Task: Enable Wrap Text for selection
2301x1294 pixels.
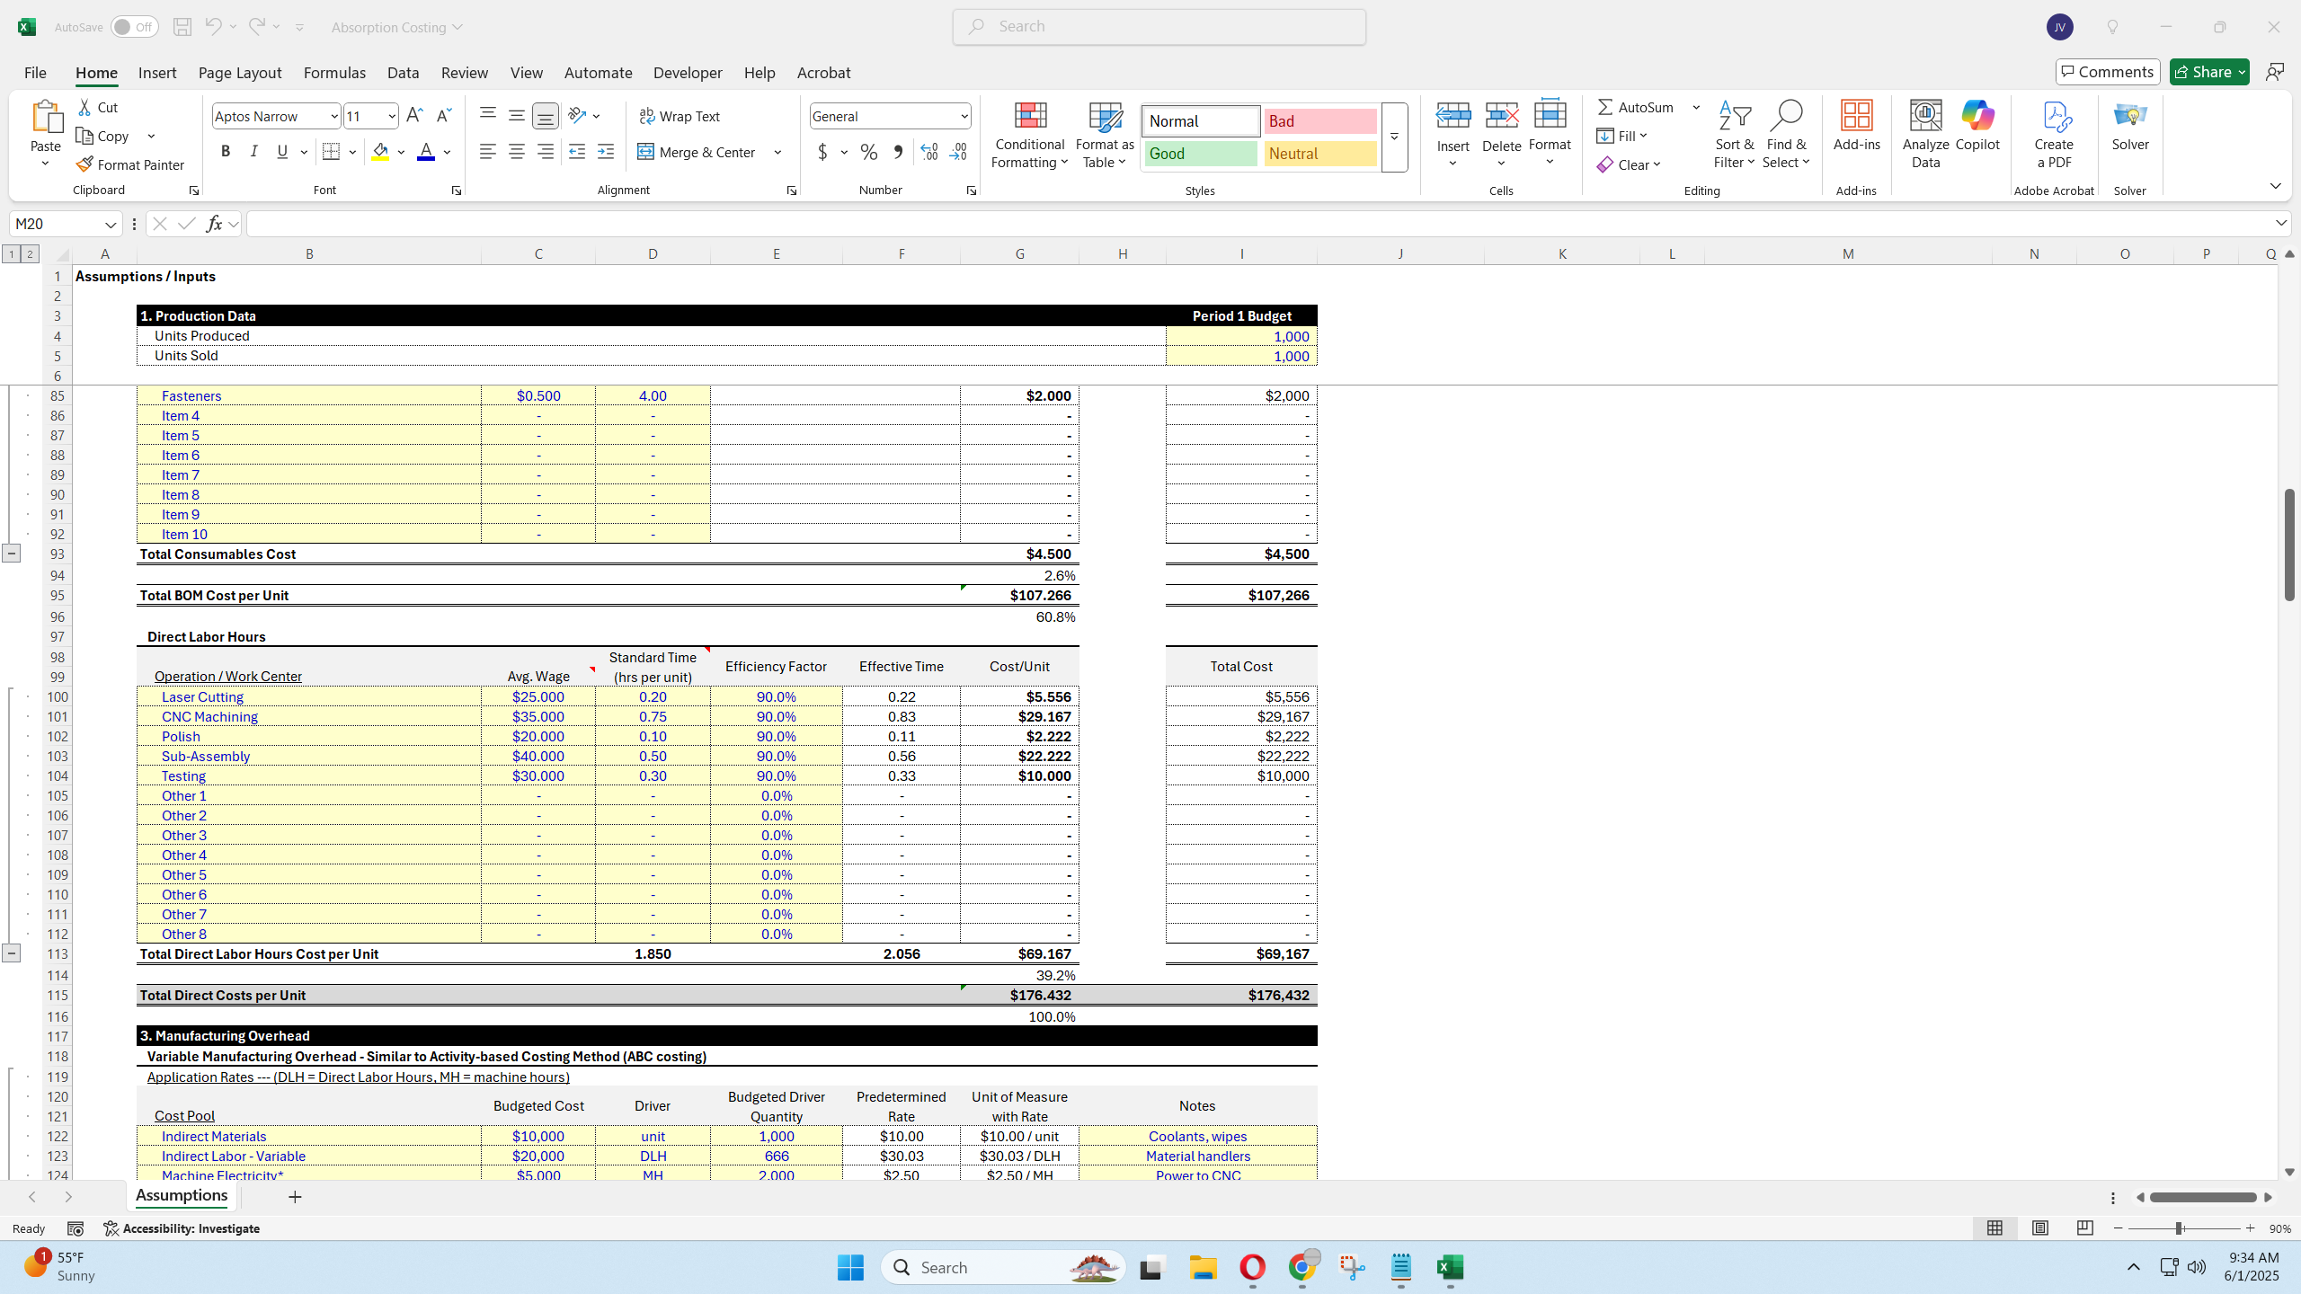Action: tap(680, 116)
